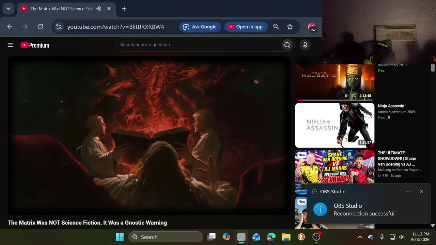This screenshot has width=436, height=245.
Task: Open the Ninja Assassin title link
Action: 391,106
